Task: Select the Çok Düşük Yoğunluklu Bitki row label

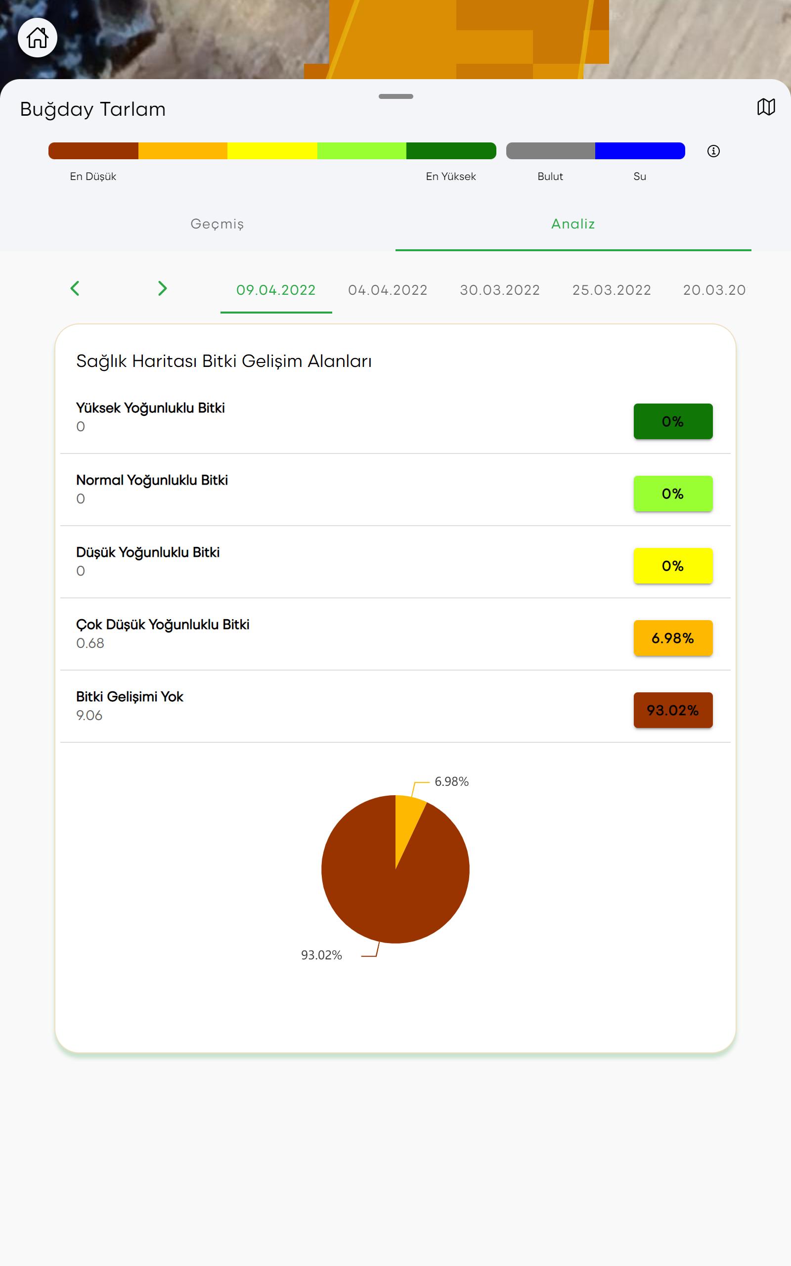Action: [x=163, y=625]
